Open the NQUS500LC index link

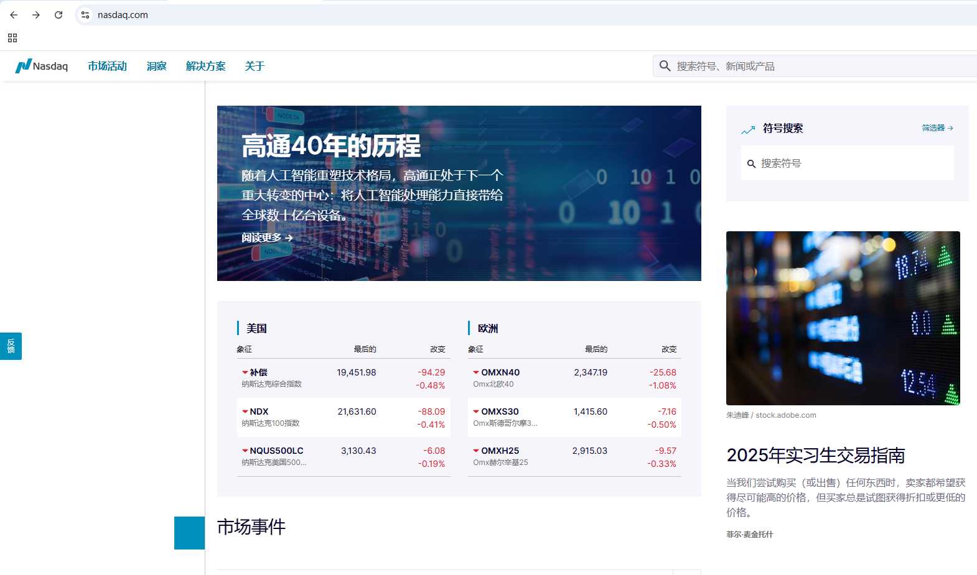click(x=276, y=451)
